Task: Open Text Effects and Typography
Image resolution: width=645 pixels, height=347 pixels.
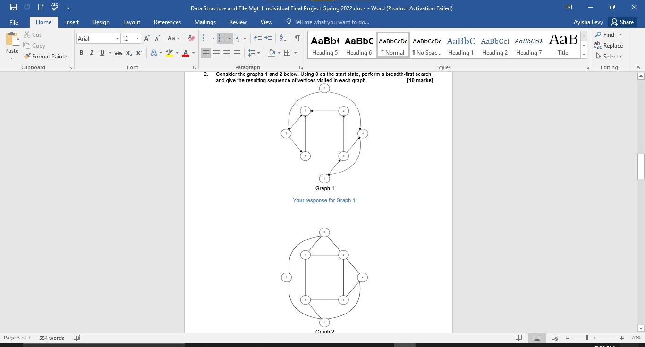Action: (154, 53)
